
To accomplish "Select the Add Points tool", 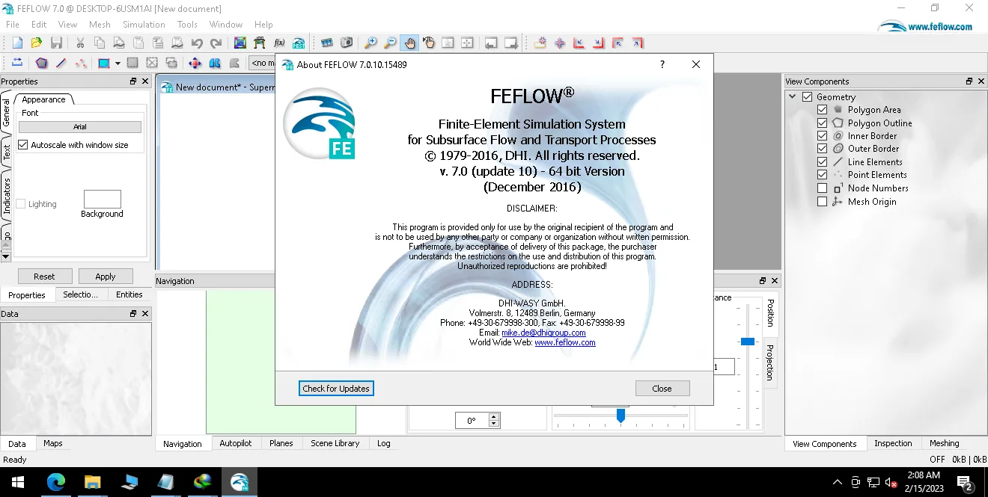I will (x=81, y=64).
